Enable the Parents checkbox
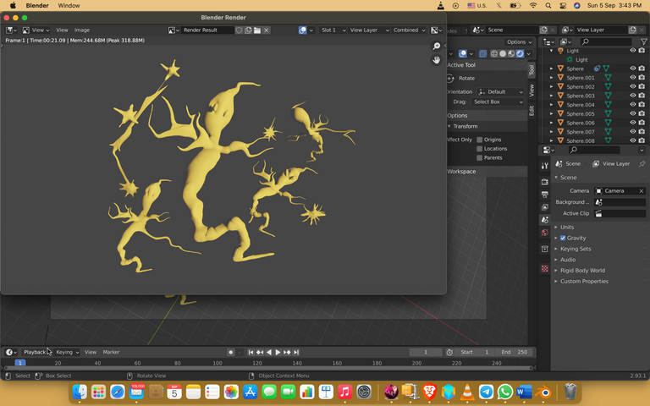 coord(480,158)
